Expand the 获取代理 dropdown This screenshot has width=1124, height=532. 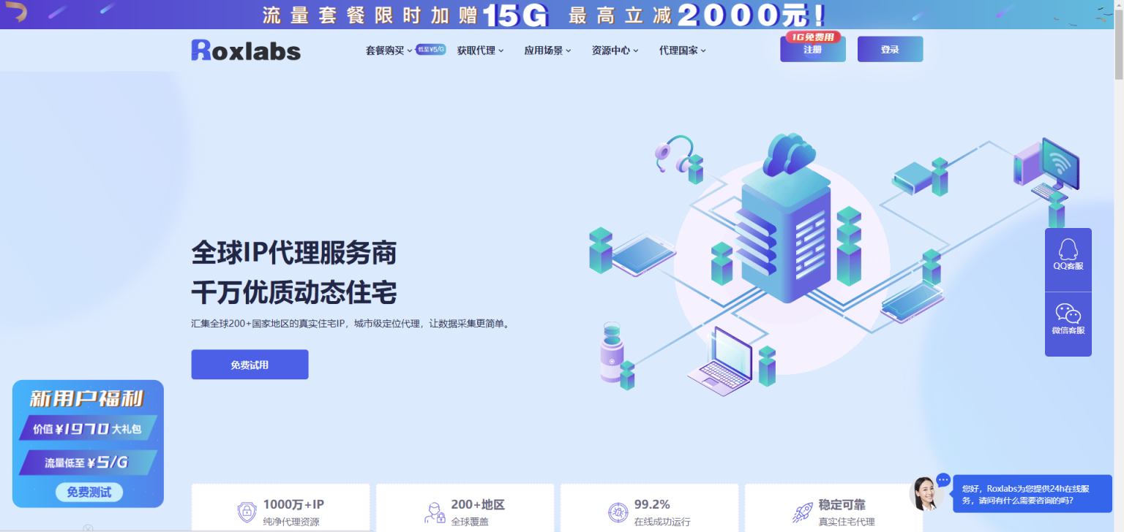pos(476,50)
